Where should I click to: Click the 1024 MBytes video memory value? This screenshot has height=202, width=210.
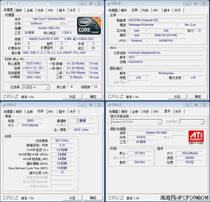coord(190,153)
